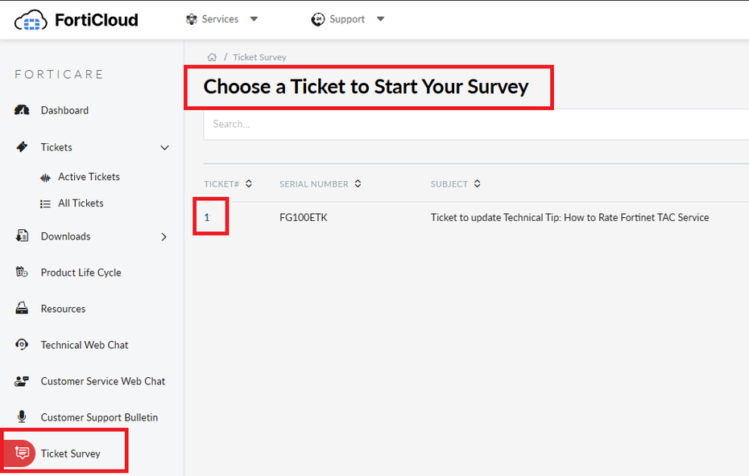Click the Resources icon in sidebar
This screenshot has height=476, width=749.
(x=23, y=309)
